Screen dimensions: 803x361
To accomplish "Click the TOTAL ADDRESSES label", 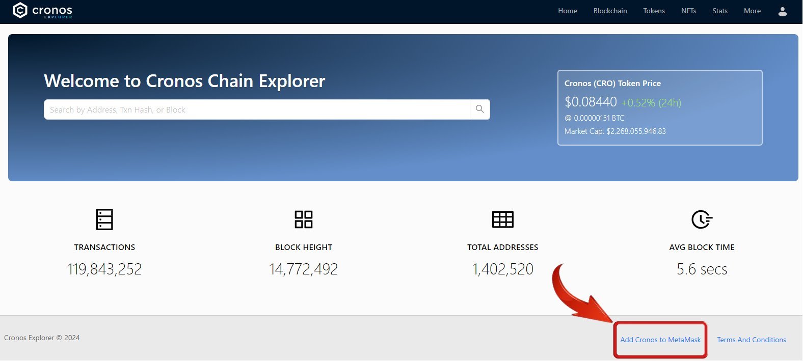I will click(503, 247).
